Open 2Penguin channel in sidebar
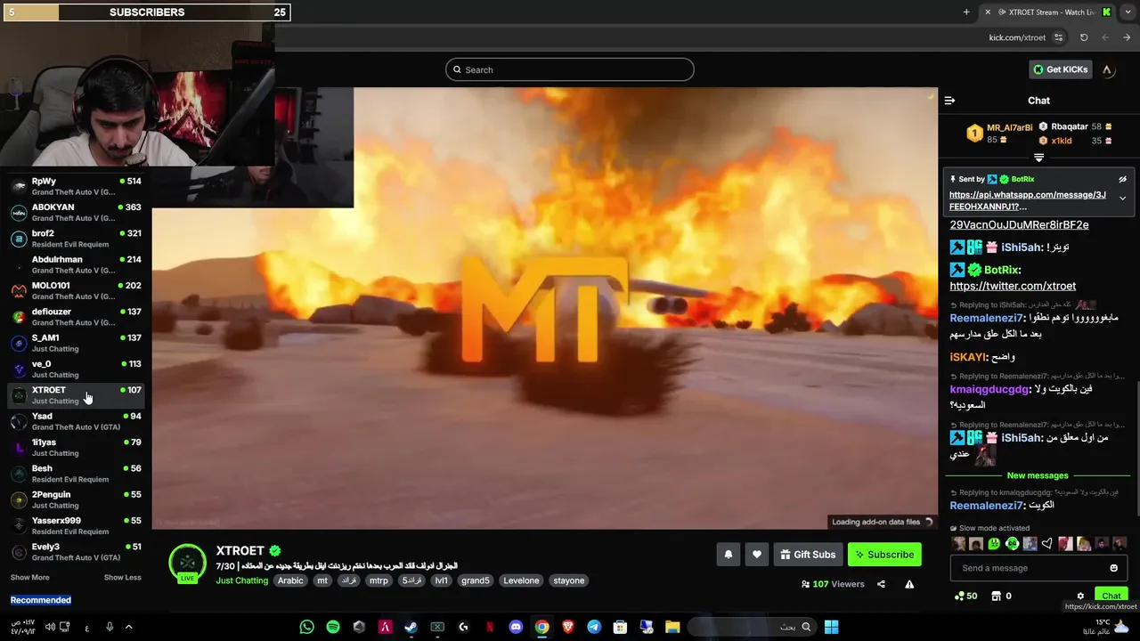 [76, 499]
